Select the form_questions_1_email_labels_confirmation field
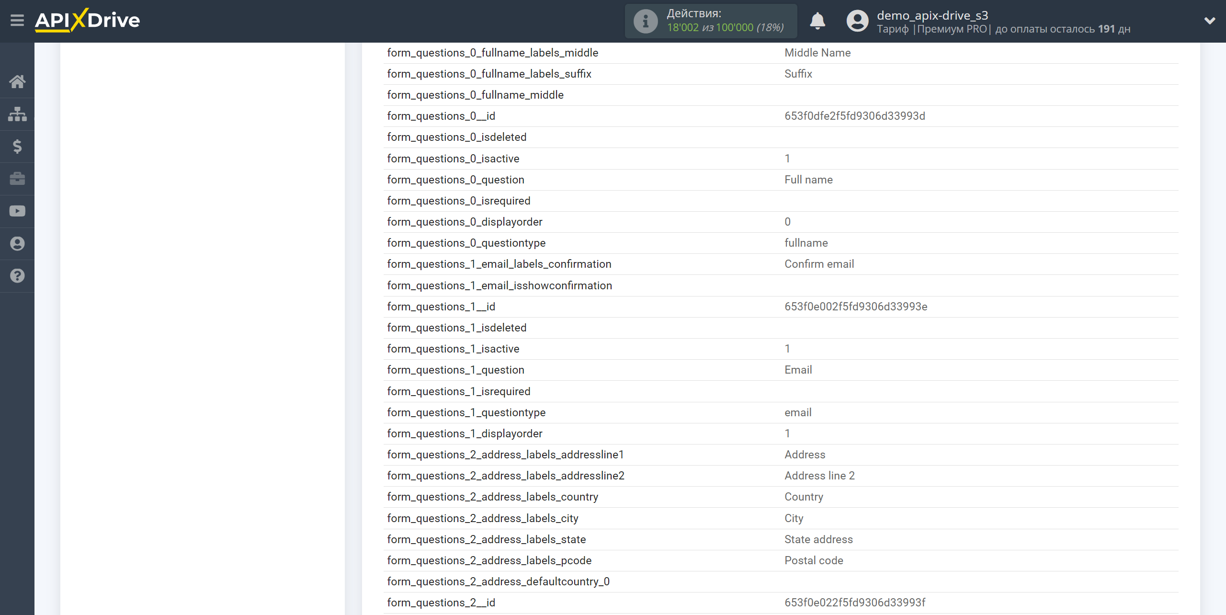 (x=499, y=264)
